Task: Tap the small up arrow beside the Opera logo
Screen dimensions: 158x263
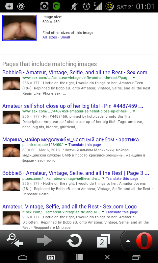Action: click(x=128, y=241)
